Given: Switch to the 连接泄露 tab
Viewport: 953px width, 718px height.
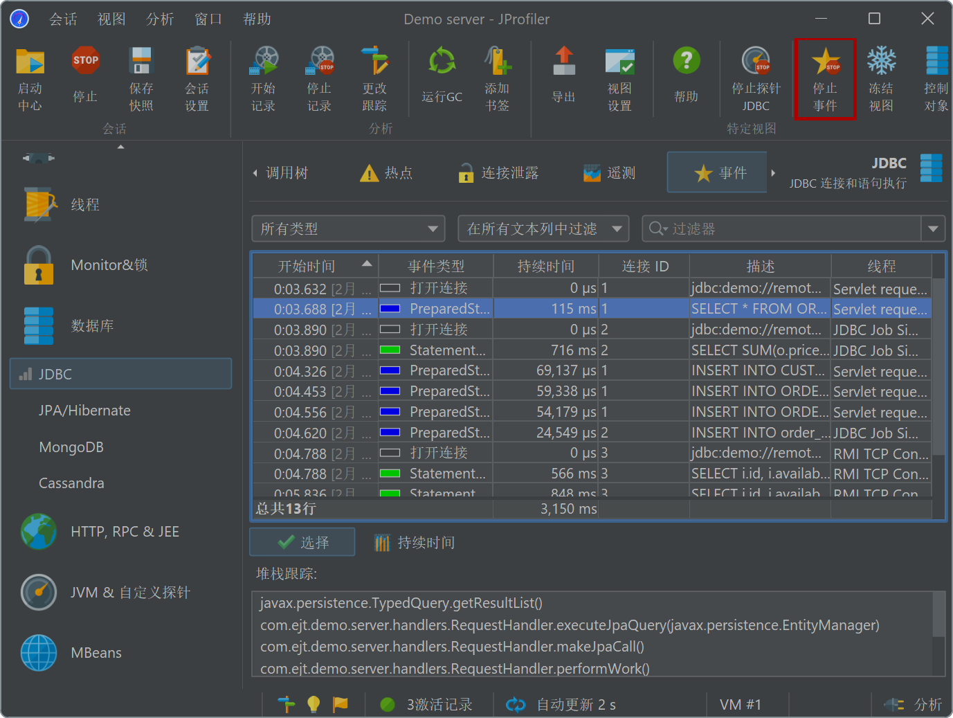Looking at the screenshot, I should tap(498, 173).
